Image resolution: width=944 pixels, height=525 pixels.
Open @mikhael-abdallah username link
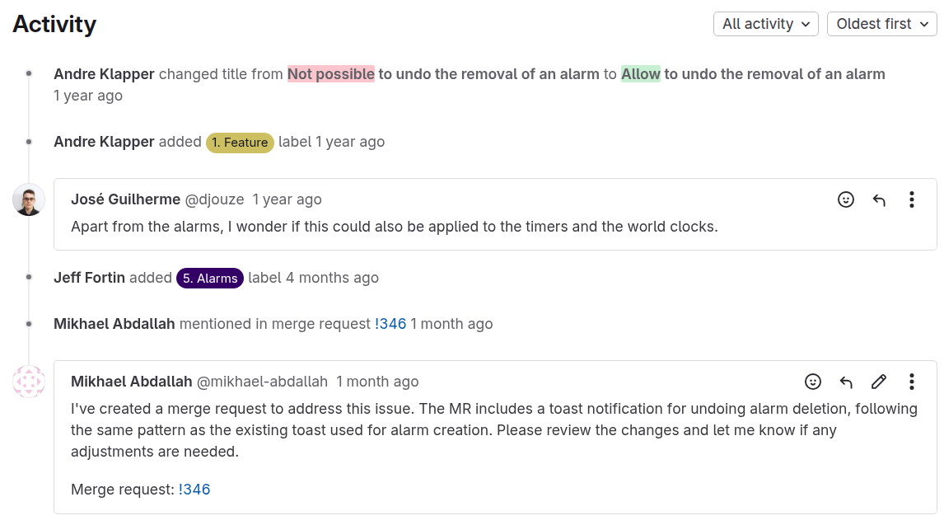[263, 382]
